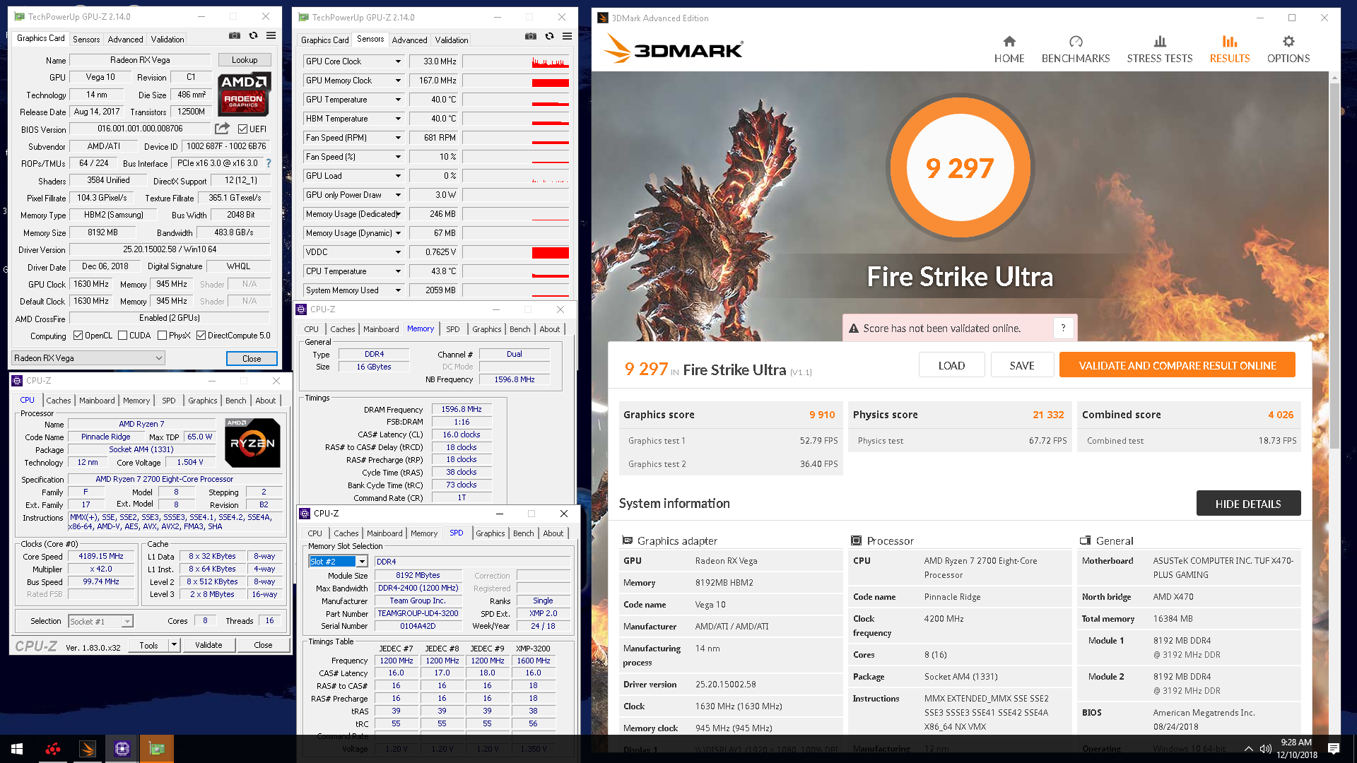Open hamburger menu in GPU-Z Sensors window
Image resolution: width=1357 pixels, height=763 pixels.
[567, 36]
